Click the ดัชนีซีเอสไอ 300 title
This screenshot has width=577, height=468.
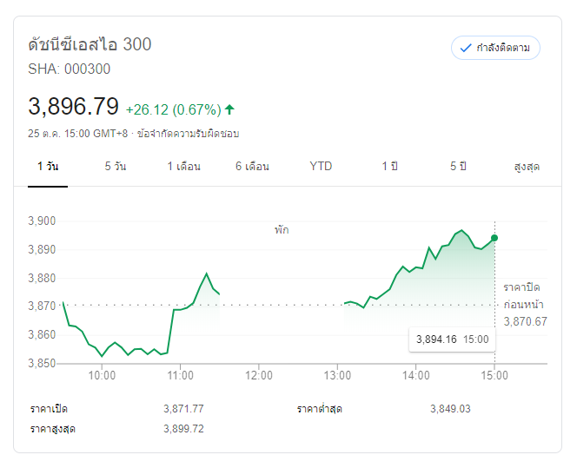pos(90,44)
